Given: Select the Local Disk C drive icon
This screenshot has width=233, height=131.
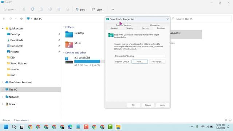Looking at the screenshot, I should pos(69,60).
